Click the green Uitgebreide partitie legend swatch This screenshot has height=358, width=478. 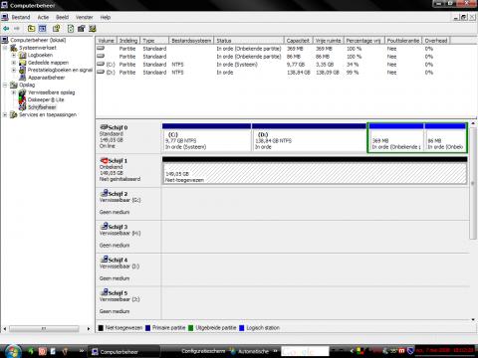click(190, 328)
